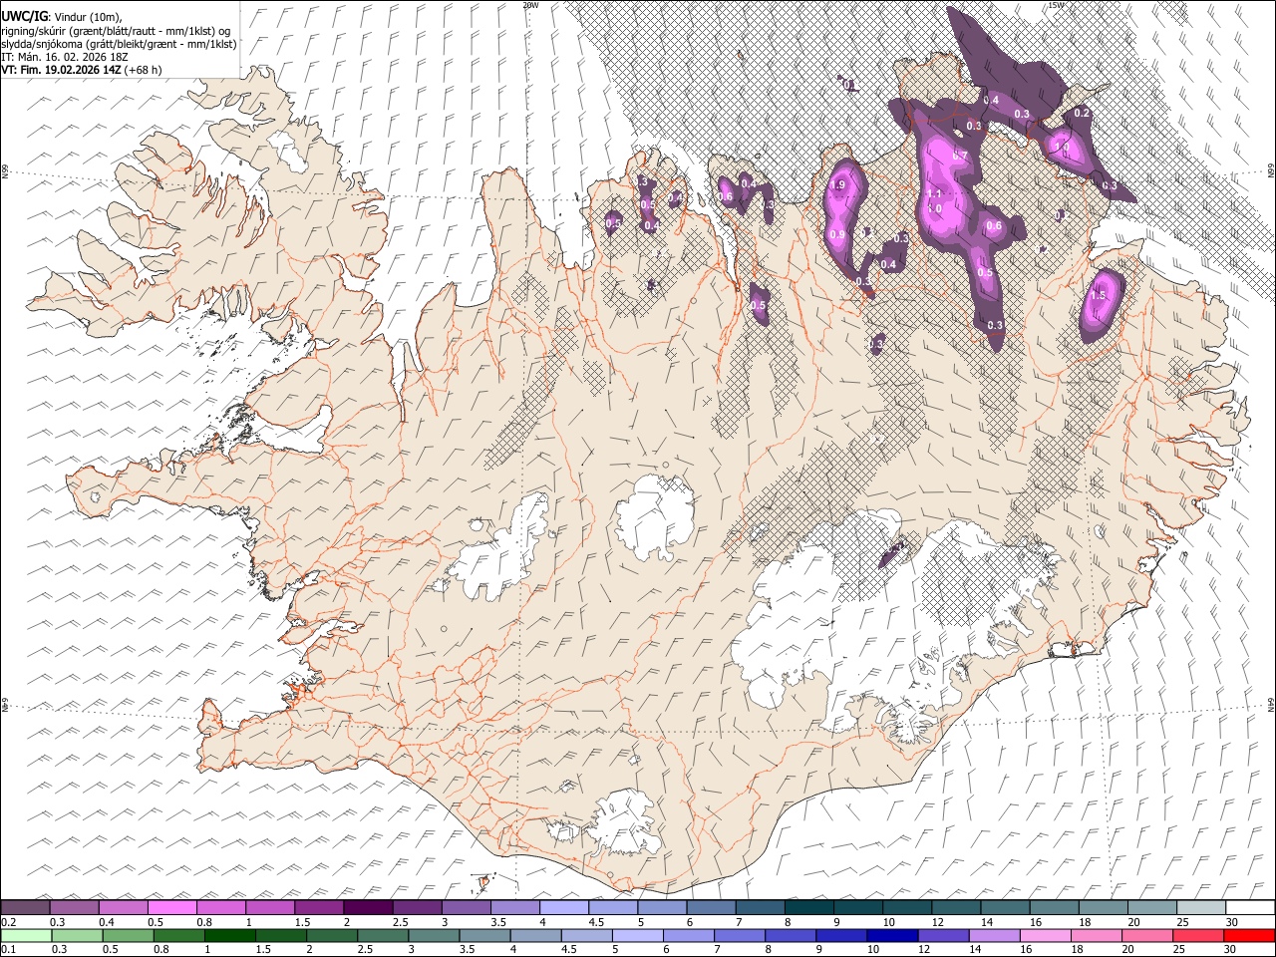The height and width of the screenshot is (957, 1276).
Task: Select the 12 violet swatch in lower row
Action: click(x=944, y=935)
